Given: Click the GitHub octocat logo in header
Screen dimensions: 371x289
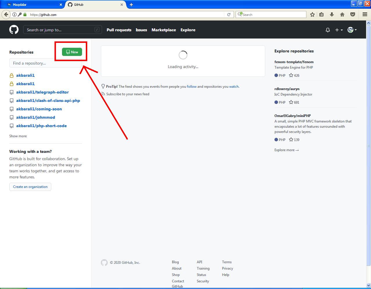Looking at the screenshot, I should [x=14, y=30].
